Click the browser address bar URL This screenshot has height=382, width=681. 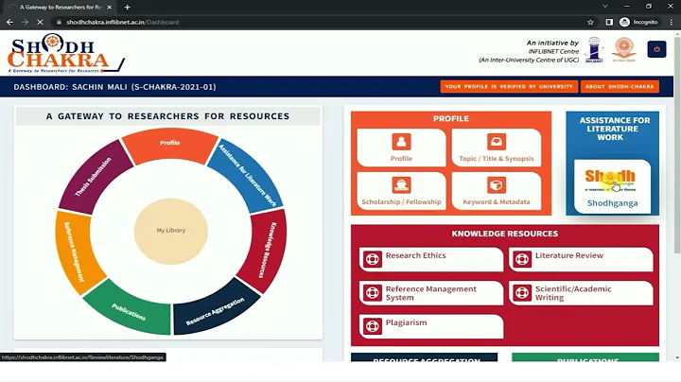pos(122,22)
